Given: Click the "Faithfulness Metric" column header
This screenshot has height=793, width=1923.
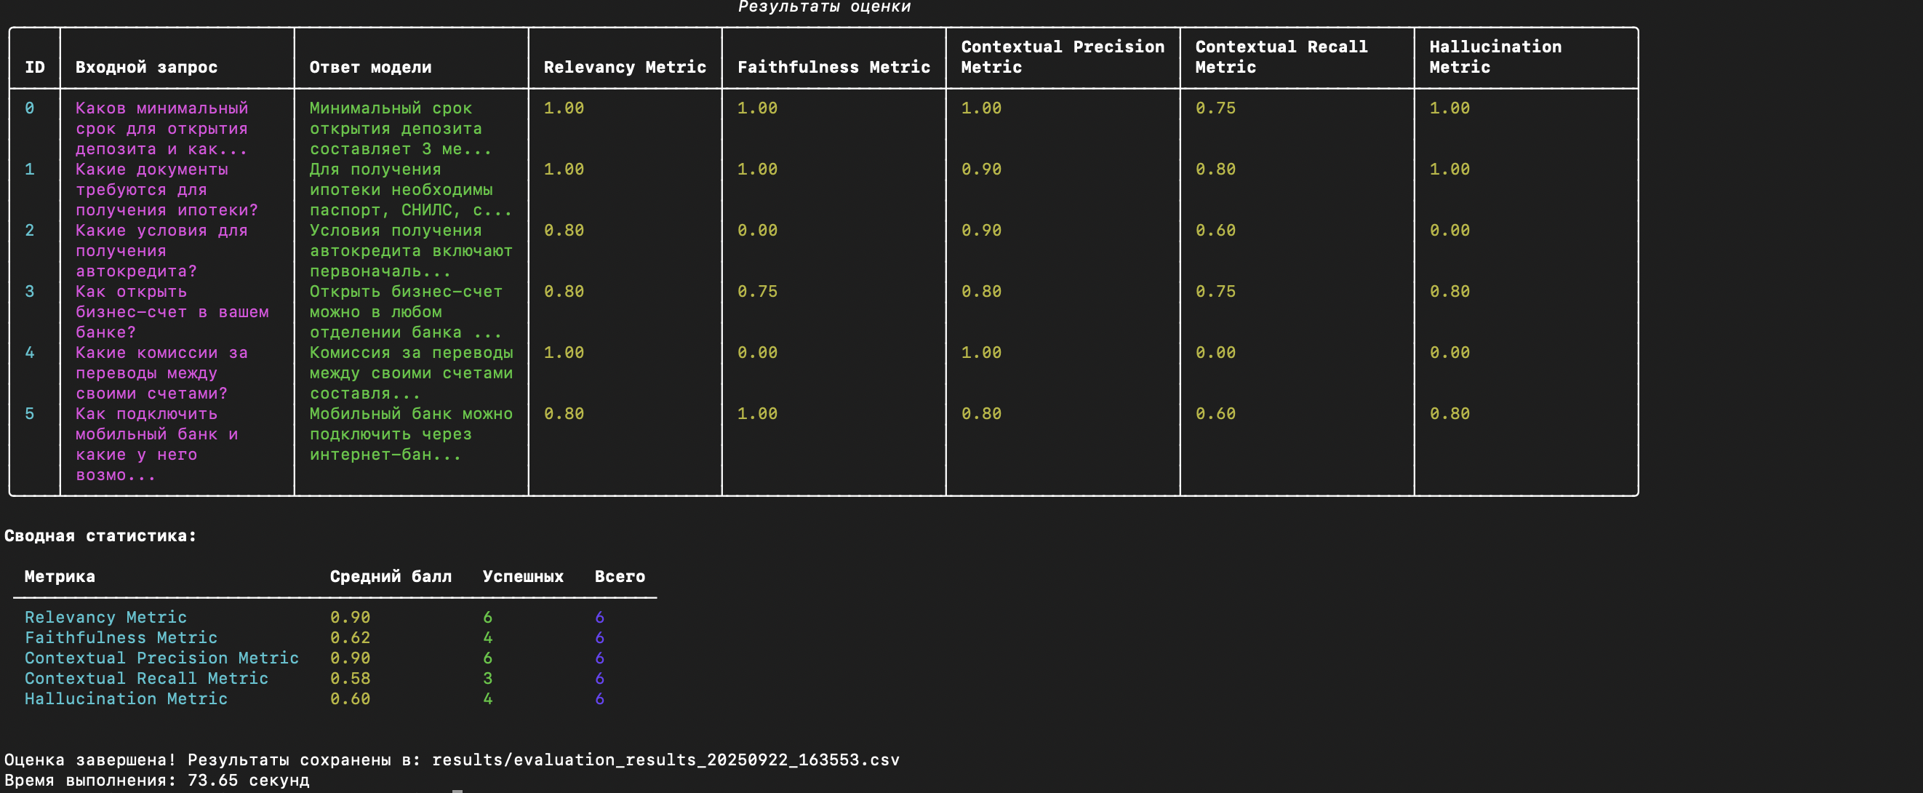Looking at the screenshot, I should point(833,67).
